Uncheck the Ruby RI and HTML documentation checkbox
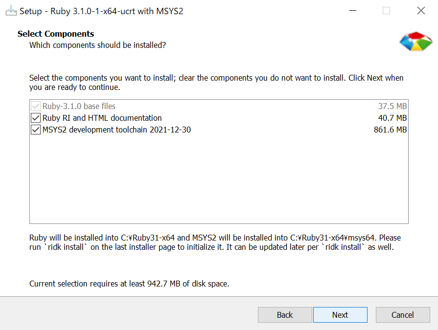The image size is (438, 330). pyautogui.click(x=36, y=118)
